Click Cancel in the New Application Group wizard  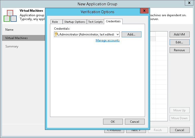180,130
